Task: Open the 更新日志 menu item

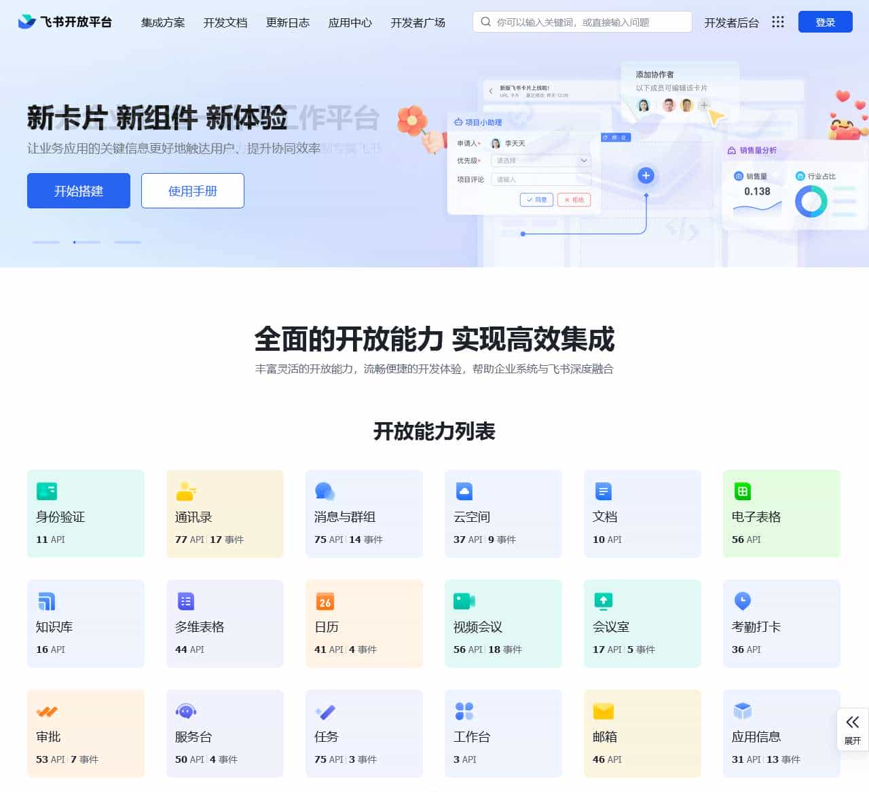Action: 288,22
